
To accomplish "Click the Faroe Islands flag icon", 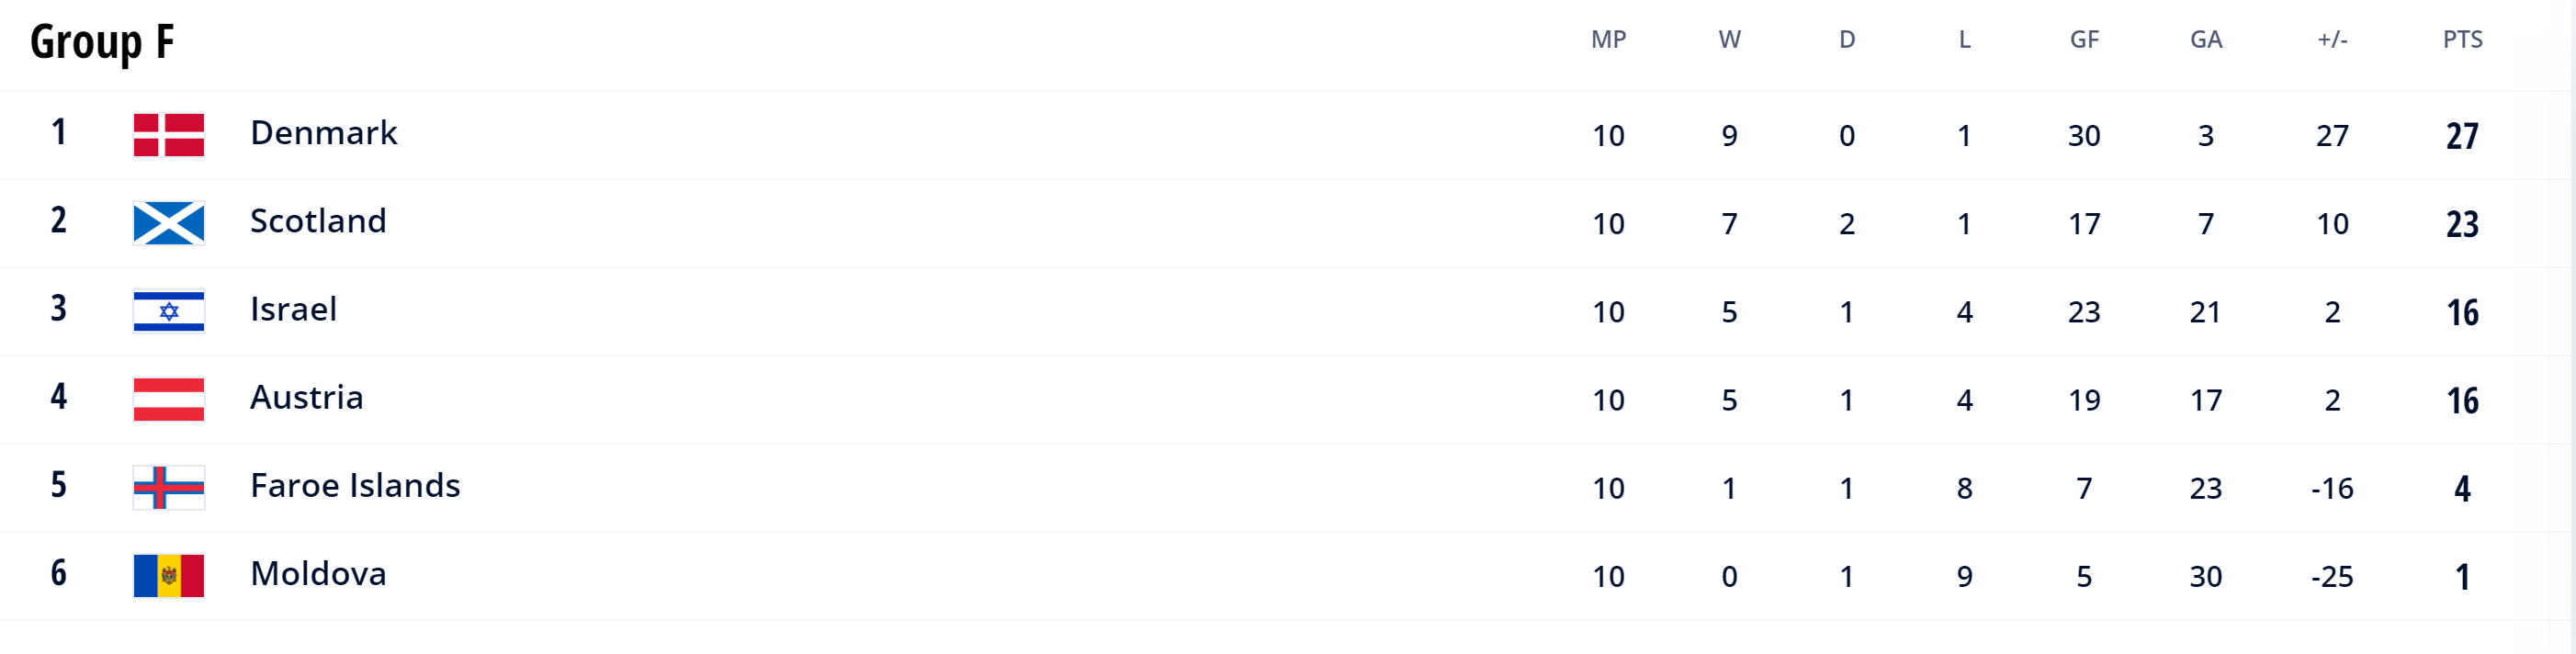I will click(169, 488).
